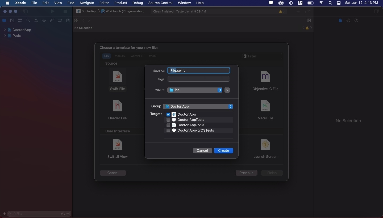383x218 pixels.
Task: Toggle the navigator sidebar icon
Action: point(25,11)
